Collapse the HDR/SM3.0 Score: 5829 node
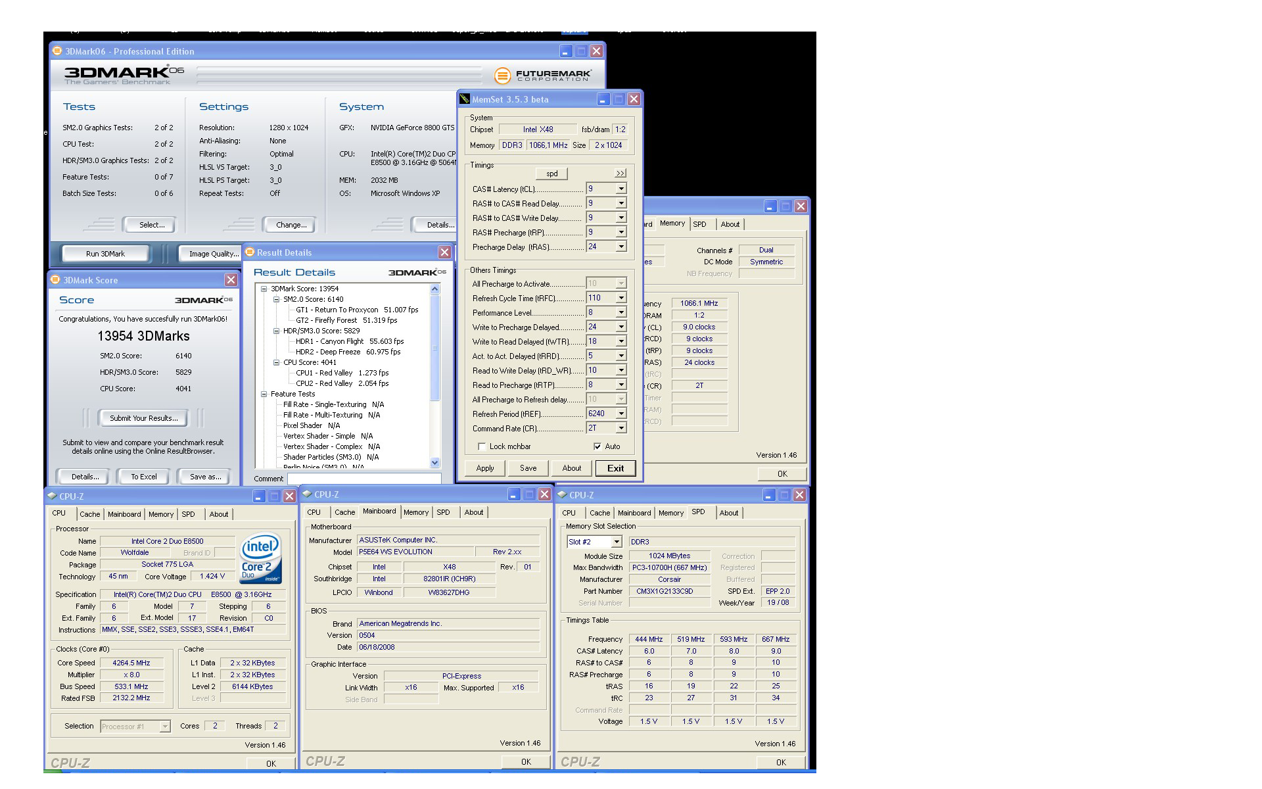Image resolution: width=1262 pixels, height=789 pixels. click(277, 331)
